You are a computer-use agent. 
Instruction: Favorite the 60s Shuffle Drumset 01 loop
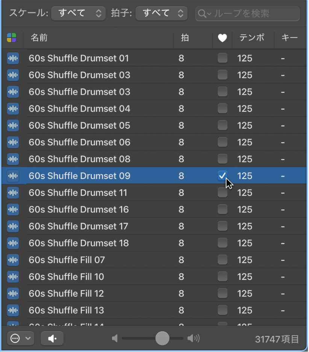click(223, 58)
